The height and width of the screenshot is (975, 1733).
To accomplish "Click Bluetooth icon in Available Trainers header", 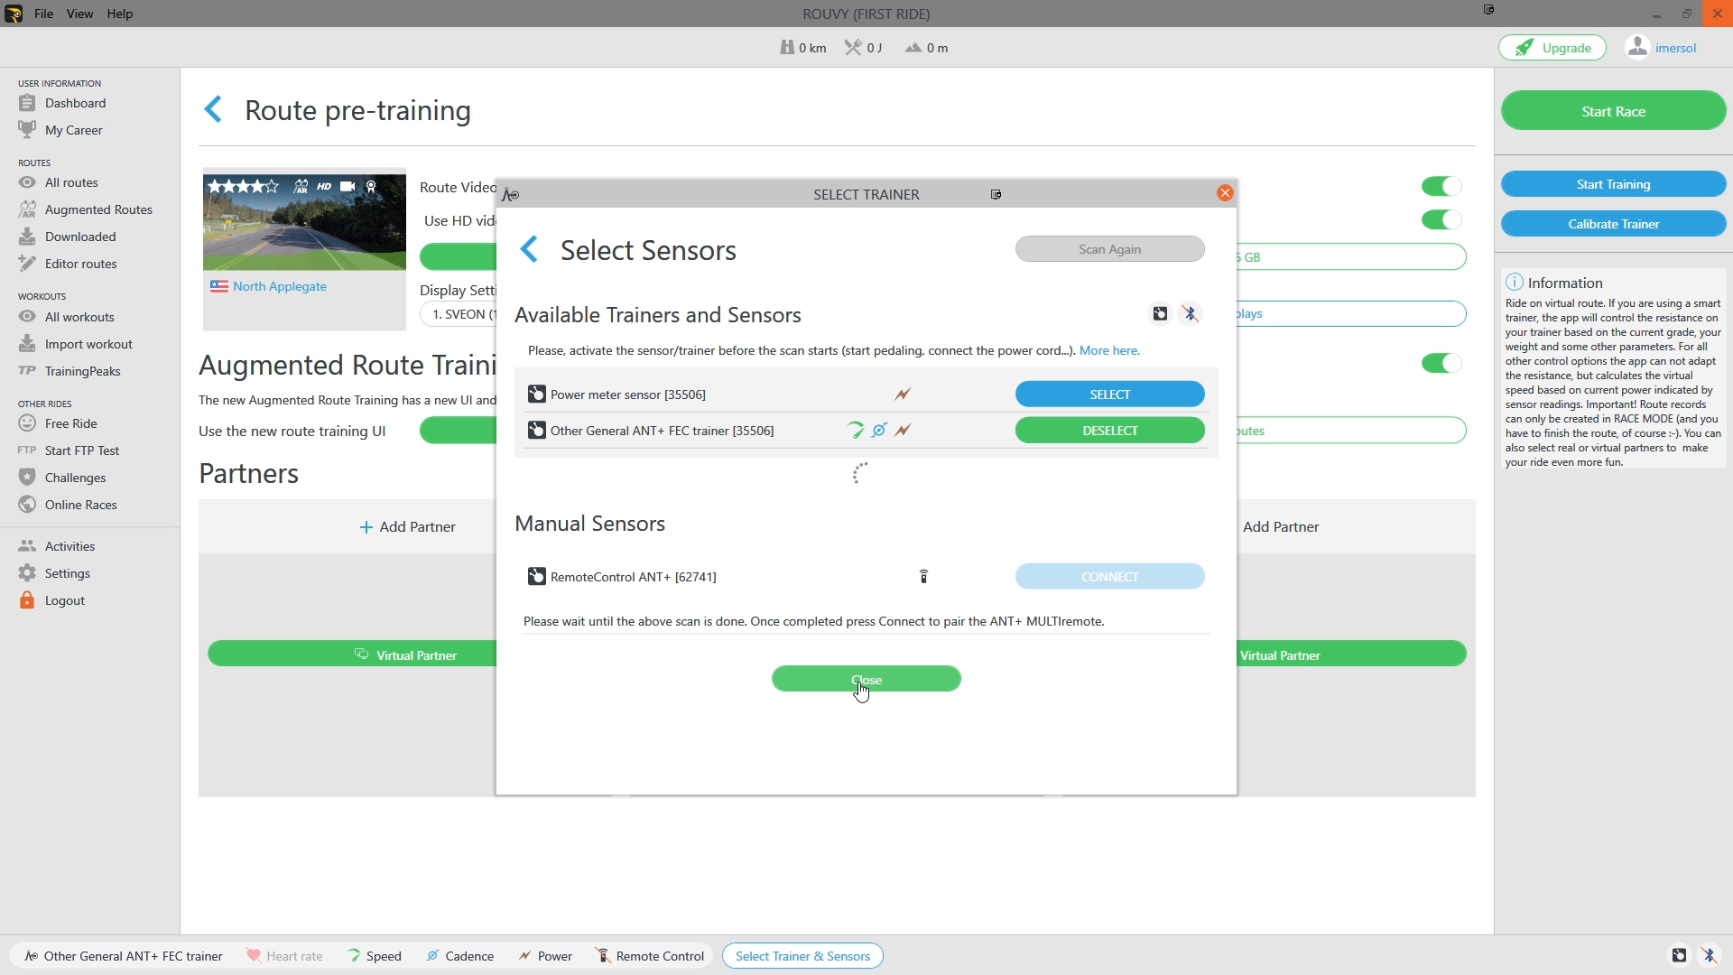I will click(x=1191, y=314).
